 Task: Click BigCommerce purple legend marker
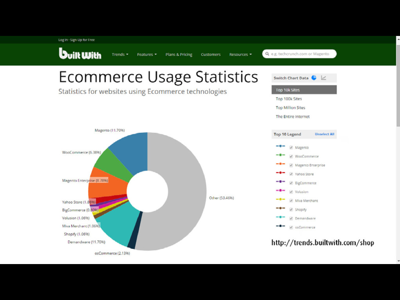[280, 182]
